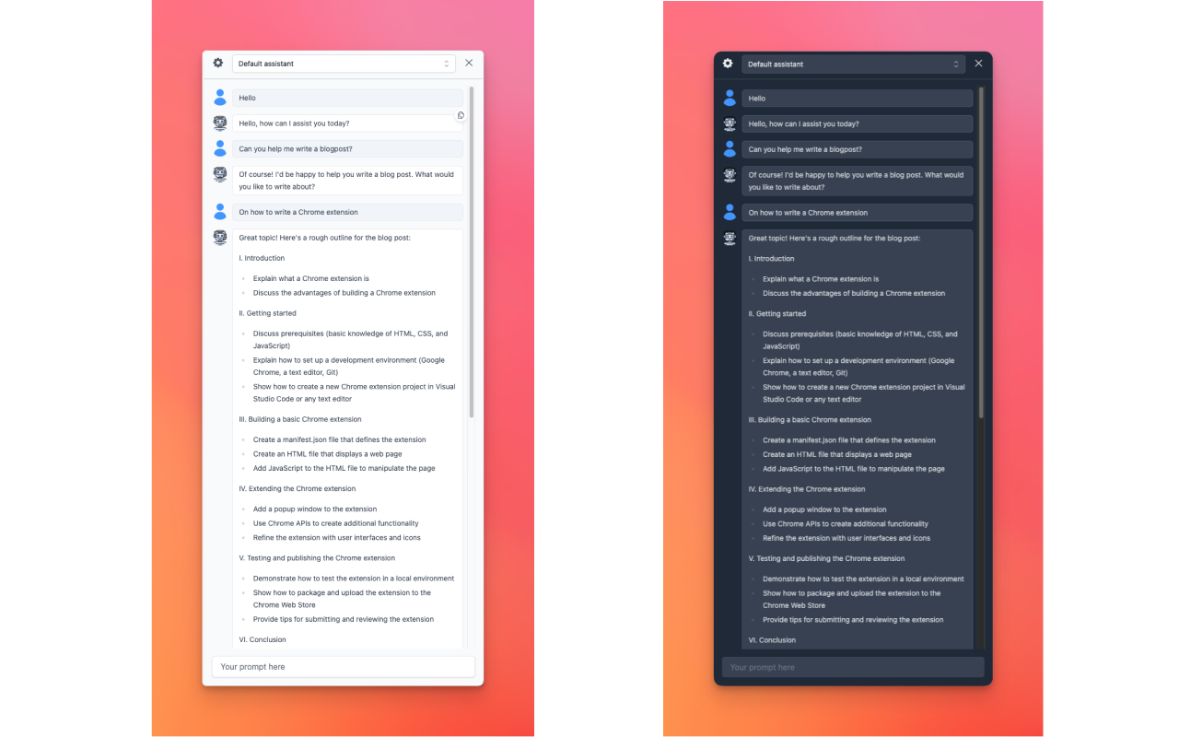Click 'V. Testing and publishing' heading, light window
This screenshot has width=1179, height=737.
coord(317,558)
